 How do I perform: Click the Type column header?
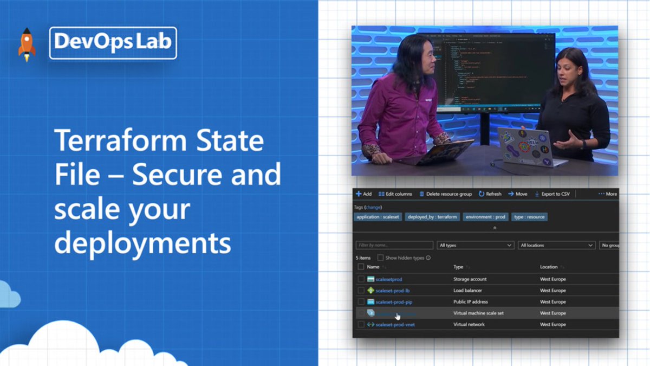pos(458,267)
